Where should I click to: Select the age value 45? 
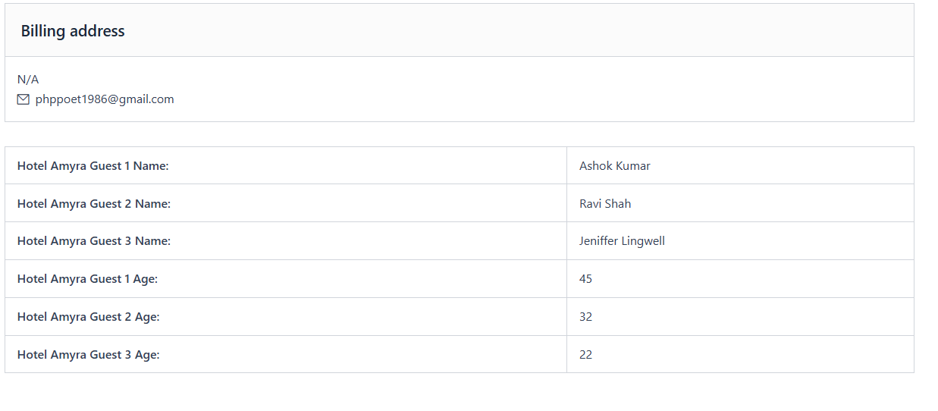(x=585, y=279)
